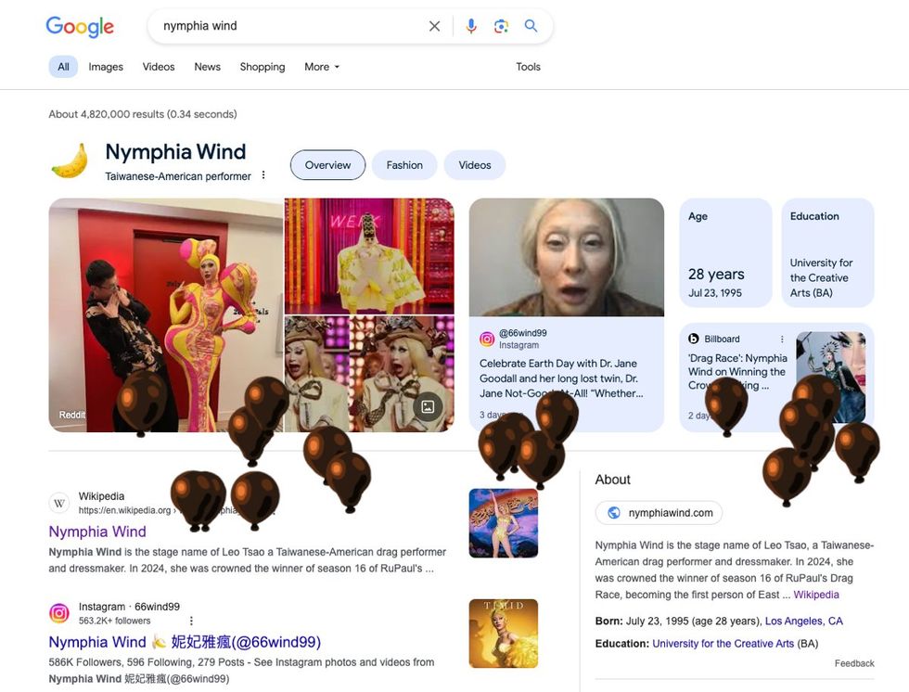Open Google Lens image search icon

[501, 26]
